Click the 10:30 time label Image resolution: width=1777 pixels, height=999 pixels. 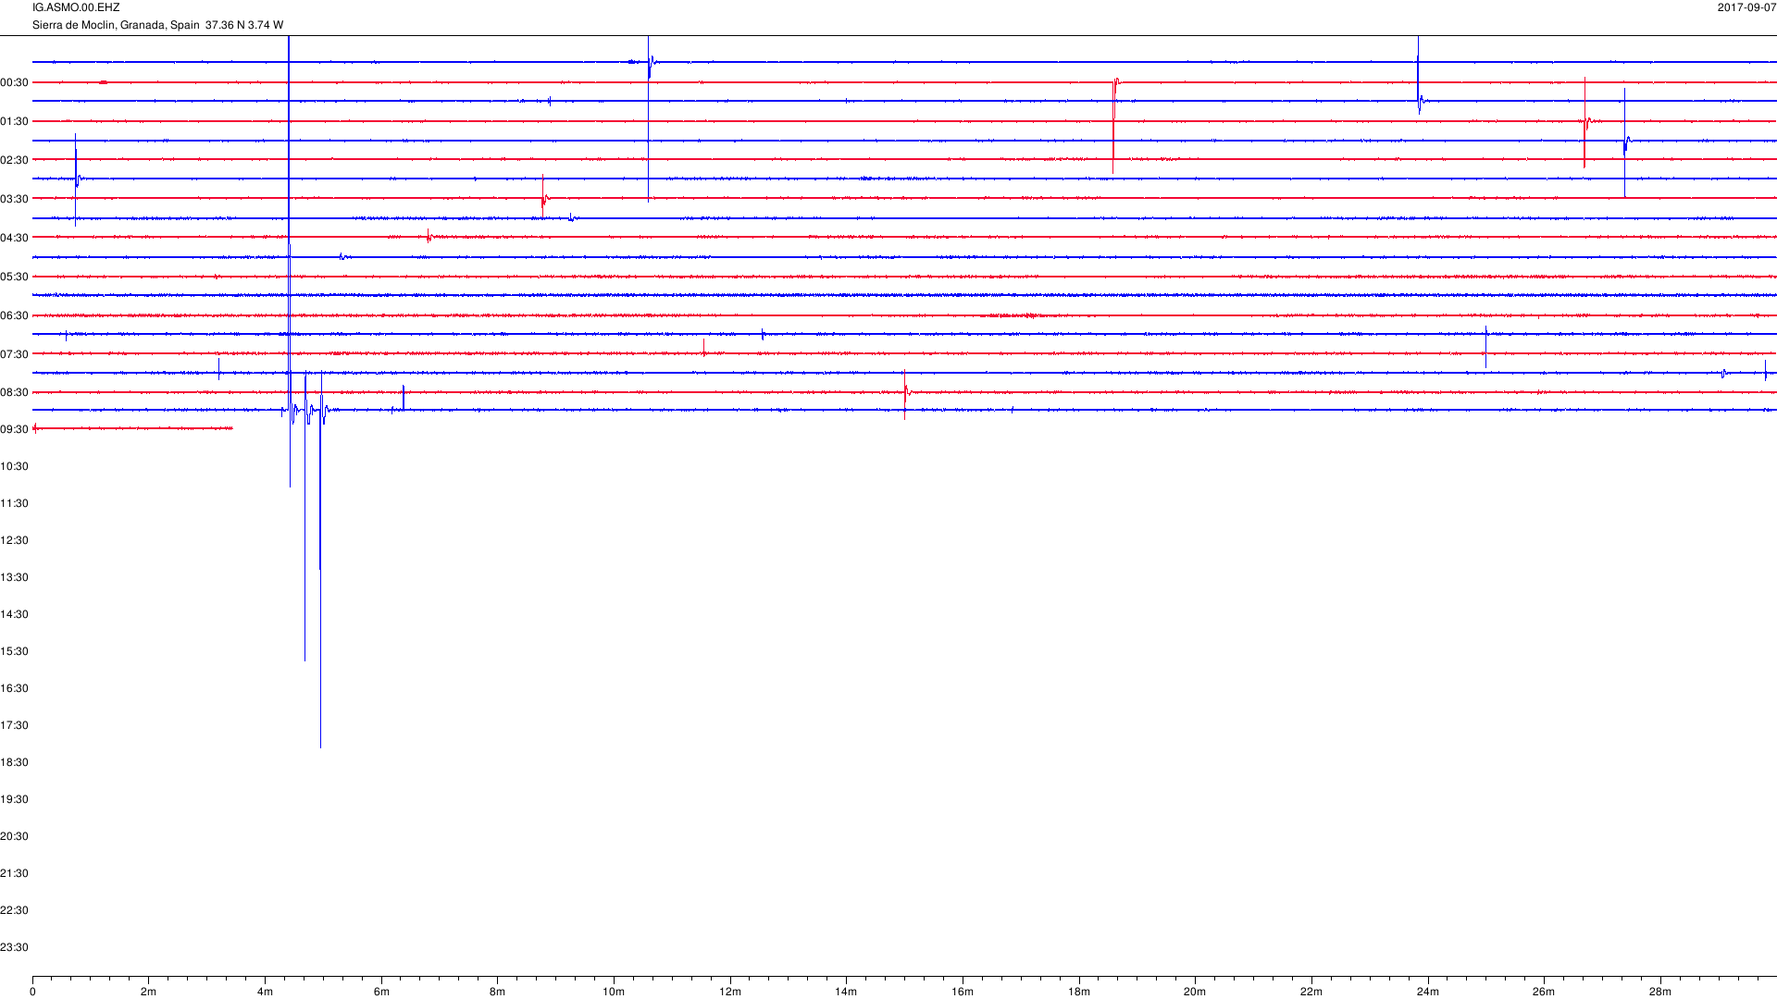tap(15, 467)
